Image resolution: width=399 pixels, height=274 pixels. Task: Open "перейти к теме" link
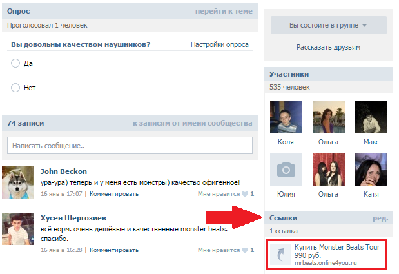[224, 11]
